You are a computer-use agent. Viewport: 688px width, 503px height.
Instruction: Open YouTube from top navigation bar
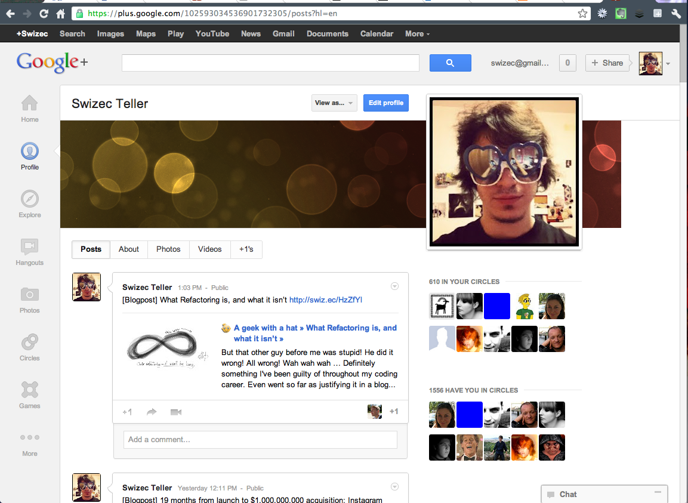212,34
